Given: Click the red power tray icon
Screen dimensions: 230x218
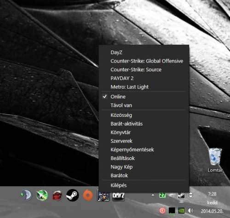Looking at the screenshot, I should (x=162, y=211).
